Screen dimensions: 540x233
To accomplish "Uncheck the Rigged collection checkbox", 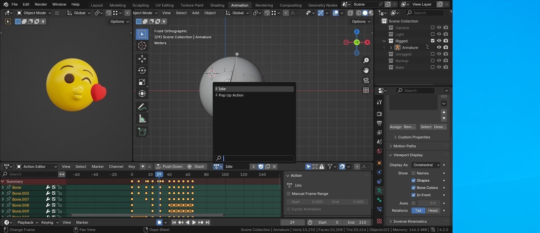I will [432, 41].
